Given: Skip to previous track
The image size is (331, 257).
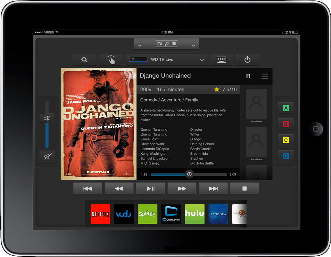Looking at the screenshot, I should coord(88,188).
